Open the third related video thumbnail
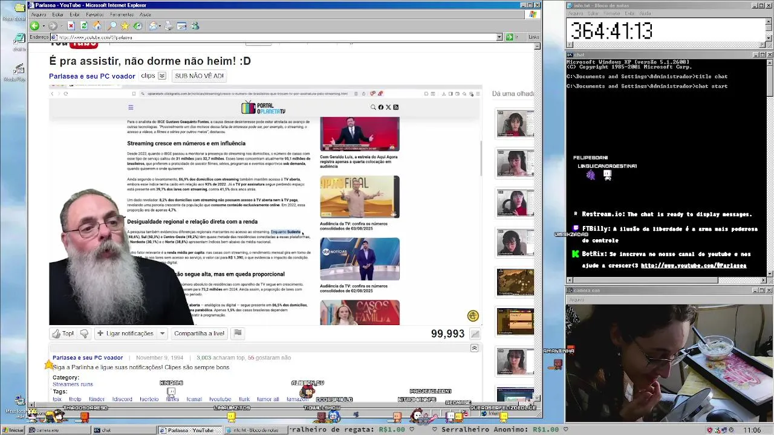Image resolution: width=774 pixels, height=435 pixels. (515, 204)
